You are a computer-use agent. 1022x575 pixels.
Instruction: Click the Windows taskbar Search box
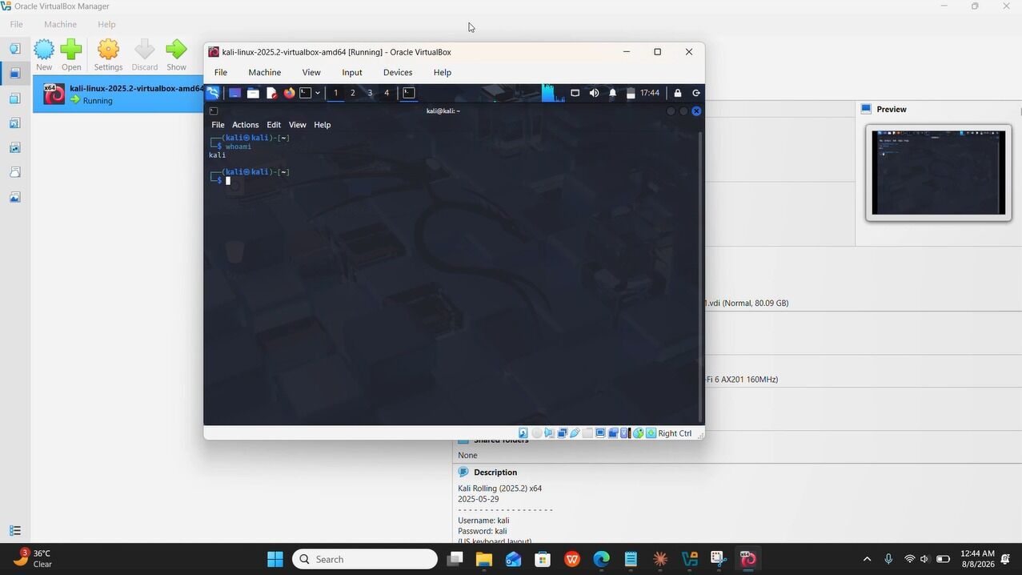pyautogui.click(x=365, y=559)
